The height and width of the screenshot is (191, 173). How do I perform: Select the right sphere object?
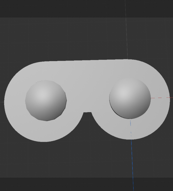click(x=130, y=98)
